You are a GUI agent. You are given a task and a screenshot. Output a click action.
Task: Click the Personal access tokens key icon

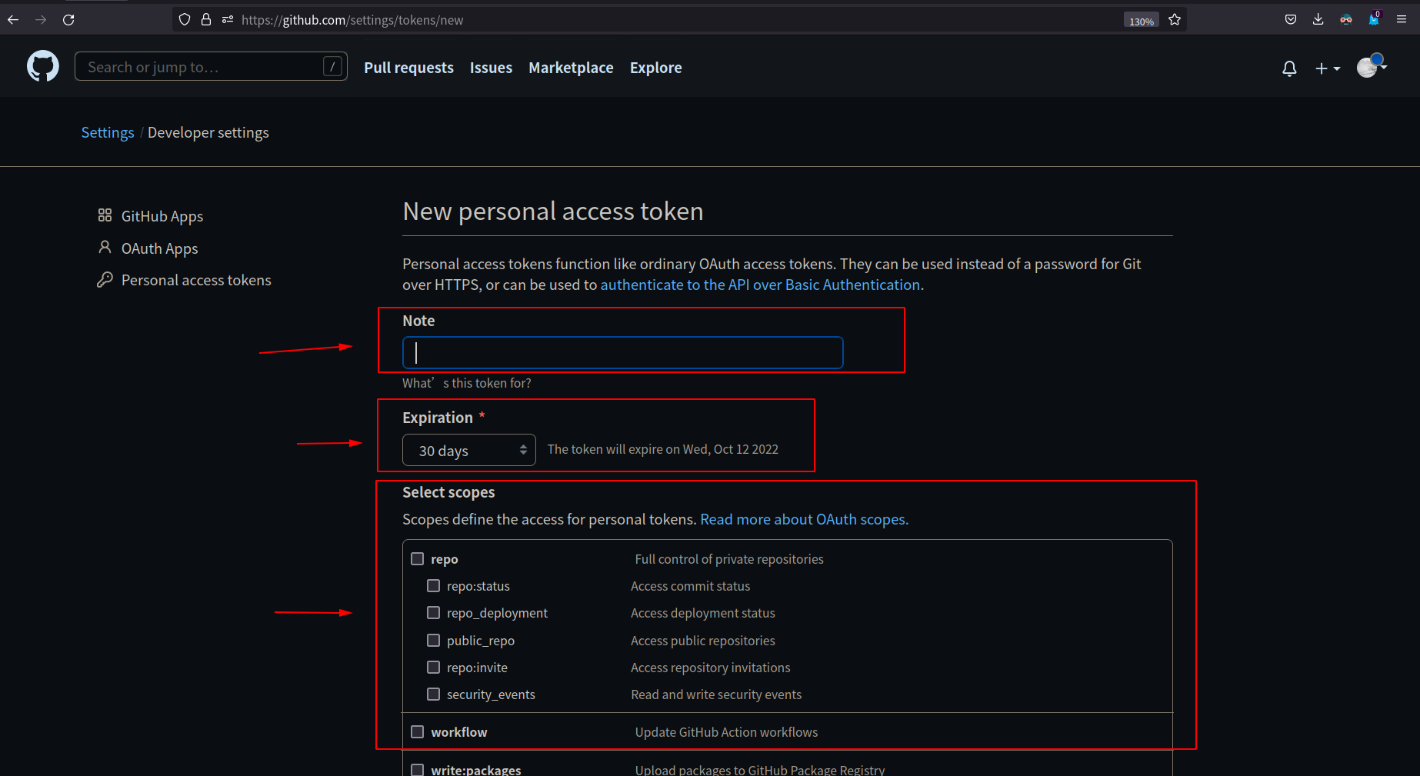click(x=105, y=280)
